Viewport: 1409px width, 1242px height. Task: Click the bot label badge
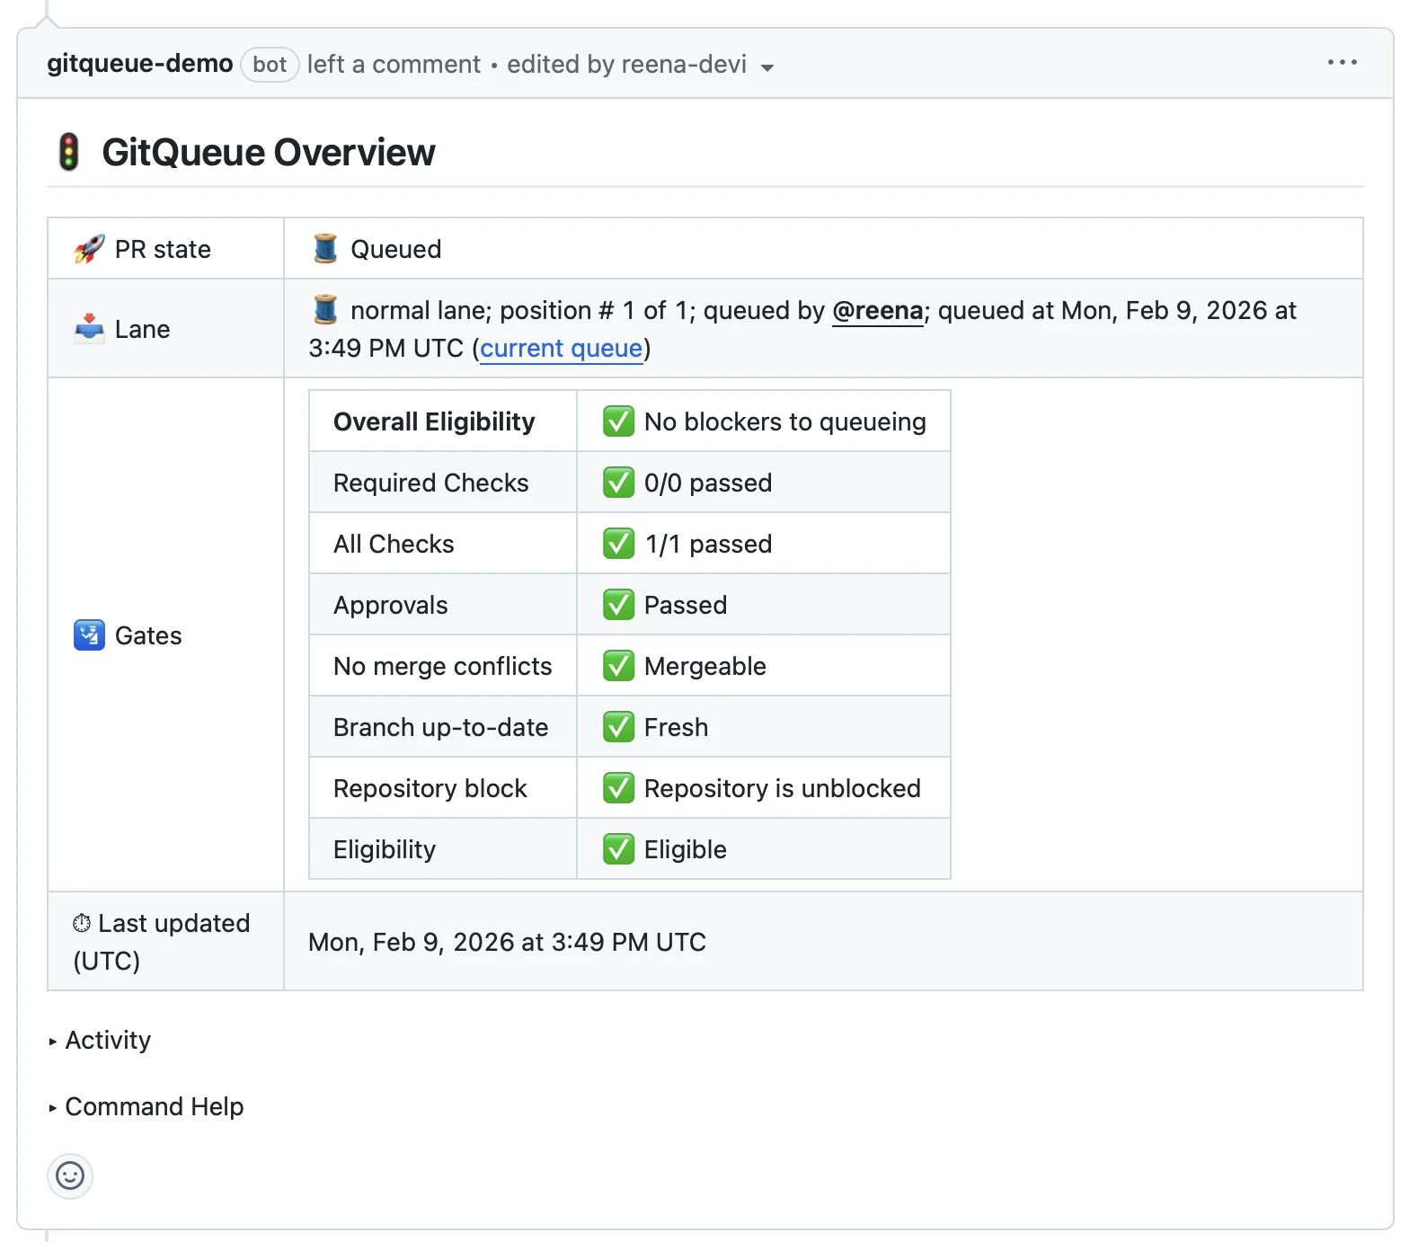[270, 65]
